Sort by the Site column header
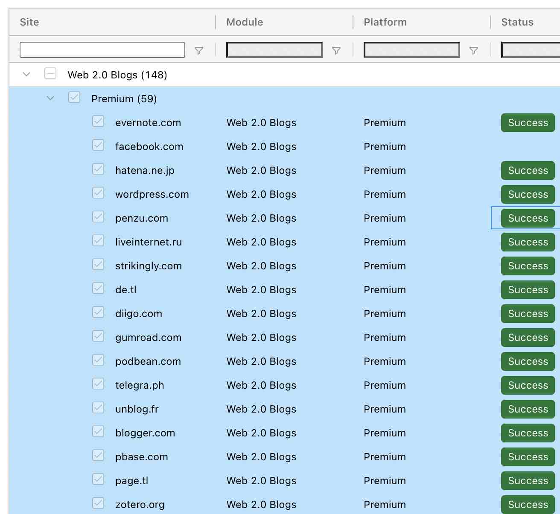The image size is (560, 514). [29, 22]
